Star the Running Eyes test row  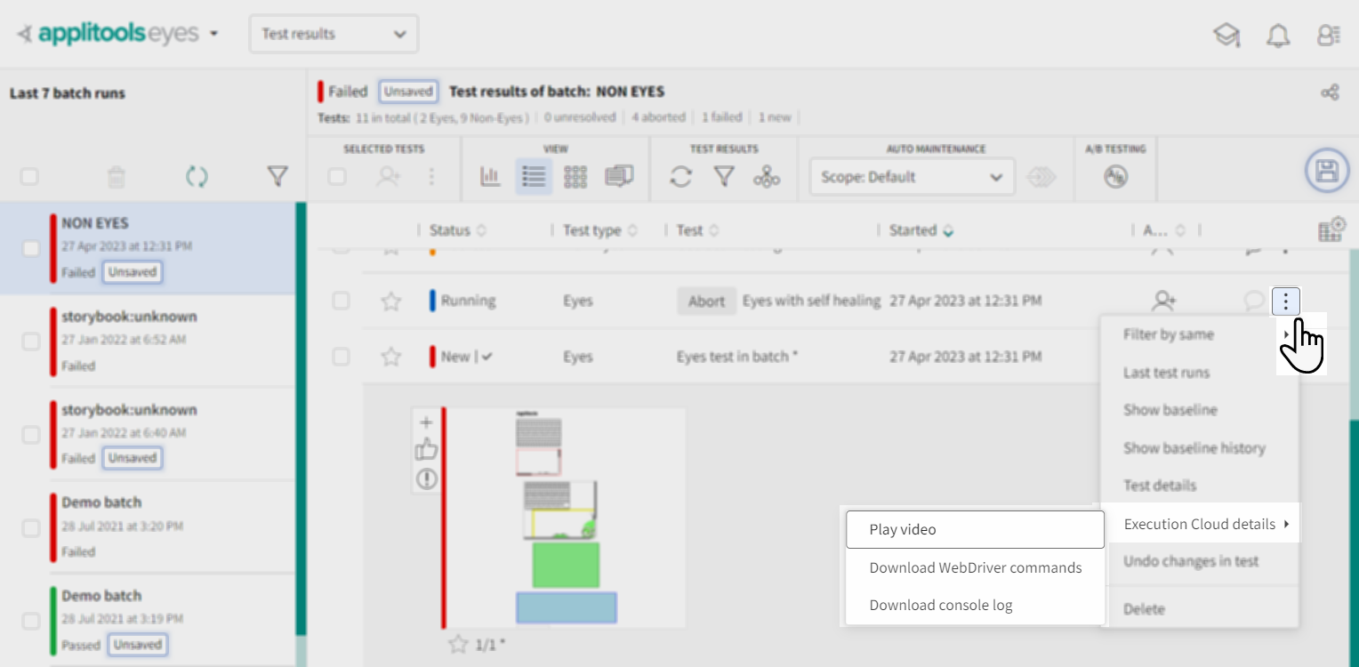pos(390,301)
